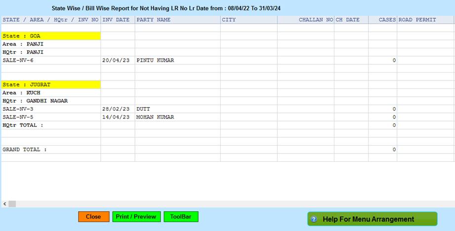The width and height of the screenshot is (455, 231).
Task: Click the blue question mark help icon
Action: coord(314,219)
